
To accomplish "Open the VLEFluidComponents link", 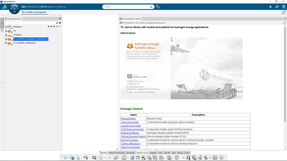I will click(132, 129).
